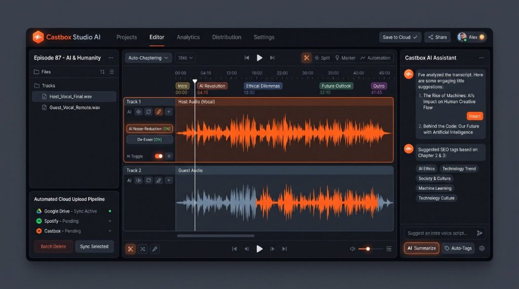Viewport: 519px width, 289px height.
Task: Click Track 2 add plus icon
Action: [169, 181]
